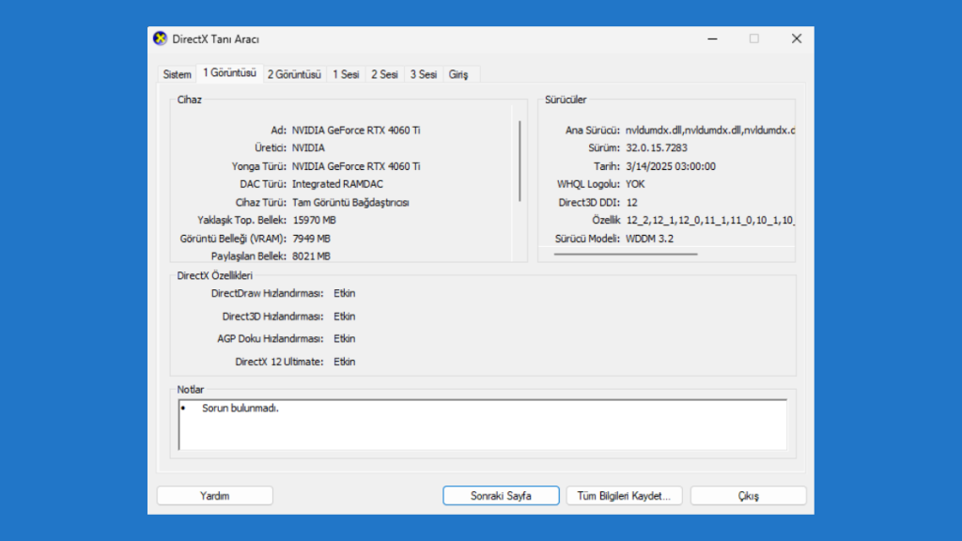The width and height of the screenshot is (962, 541).
Task: Click the Üretici value NVIDIA
Action: tap(308, 147)
